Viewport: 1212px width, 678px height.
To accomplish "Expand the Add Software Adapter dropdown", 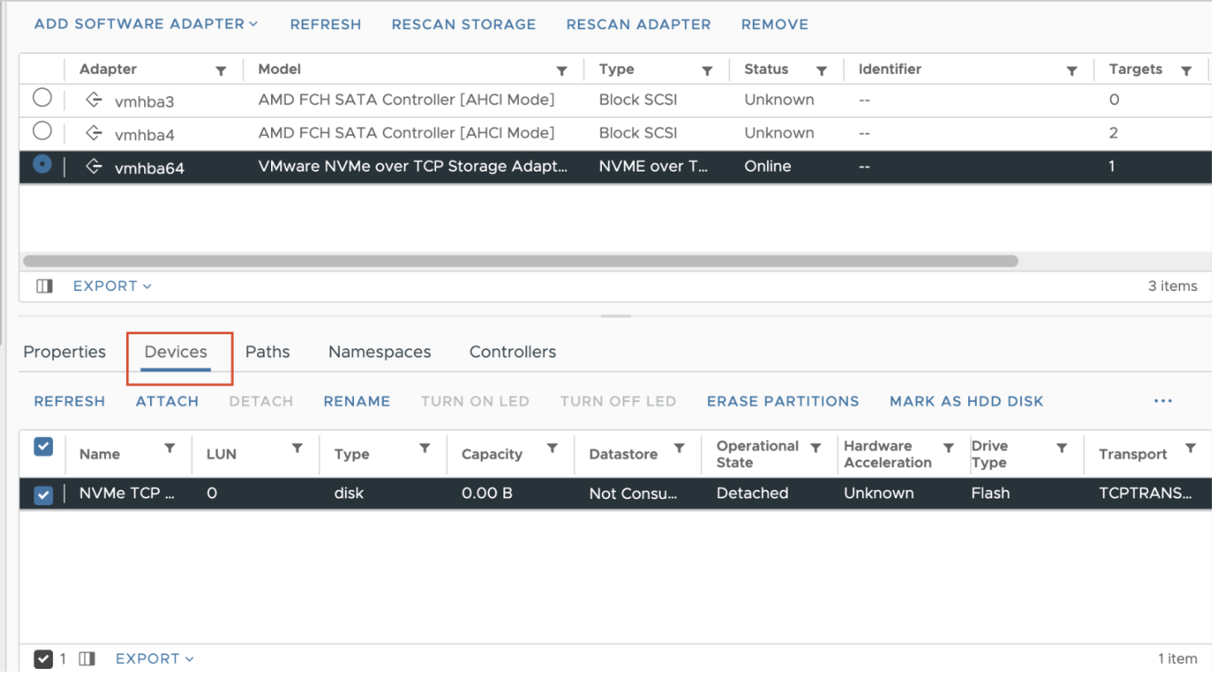I will pyautogui.click(x=145, y=24).
